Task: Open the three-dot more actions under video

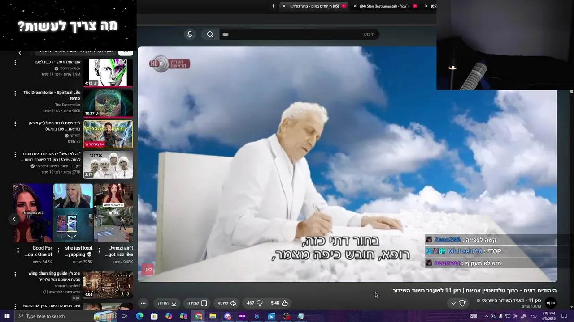Action: tap(143, 303)
